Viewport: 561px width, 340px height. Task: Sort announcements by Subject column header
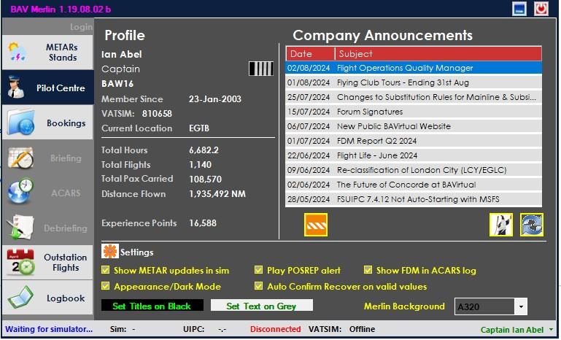pos(438,54)
